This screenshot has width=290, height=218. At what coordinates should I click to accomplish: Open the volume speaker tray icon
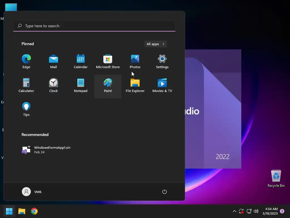256,211
